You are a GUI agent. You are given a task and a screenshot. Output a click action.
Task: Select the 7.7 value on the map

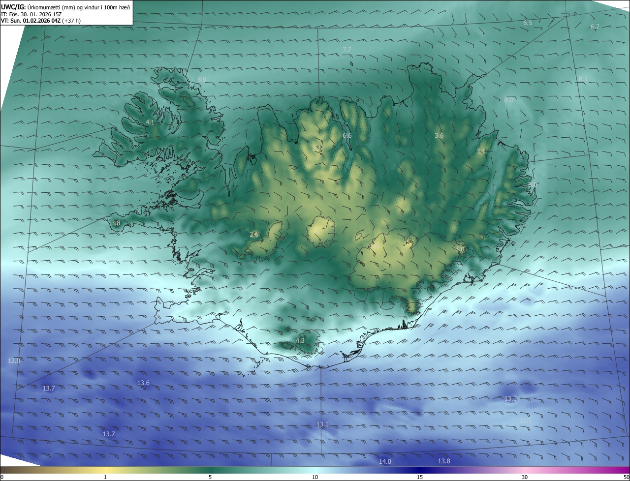click(346, 49)
